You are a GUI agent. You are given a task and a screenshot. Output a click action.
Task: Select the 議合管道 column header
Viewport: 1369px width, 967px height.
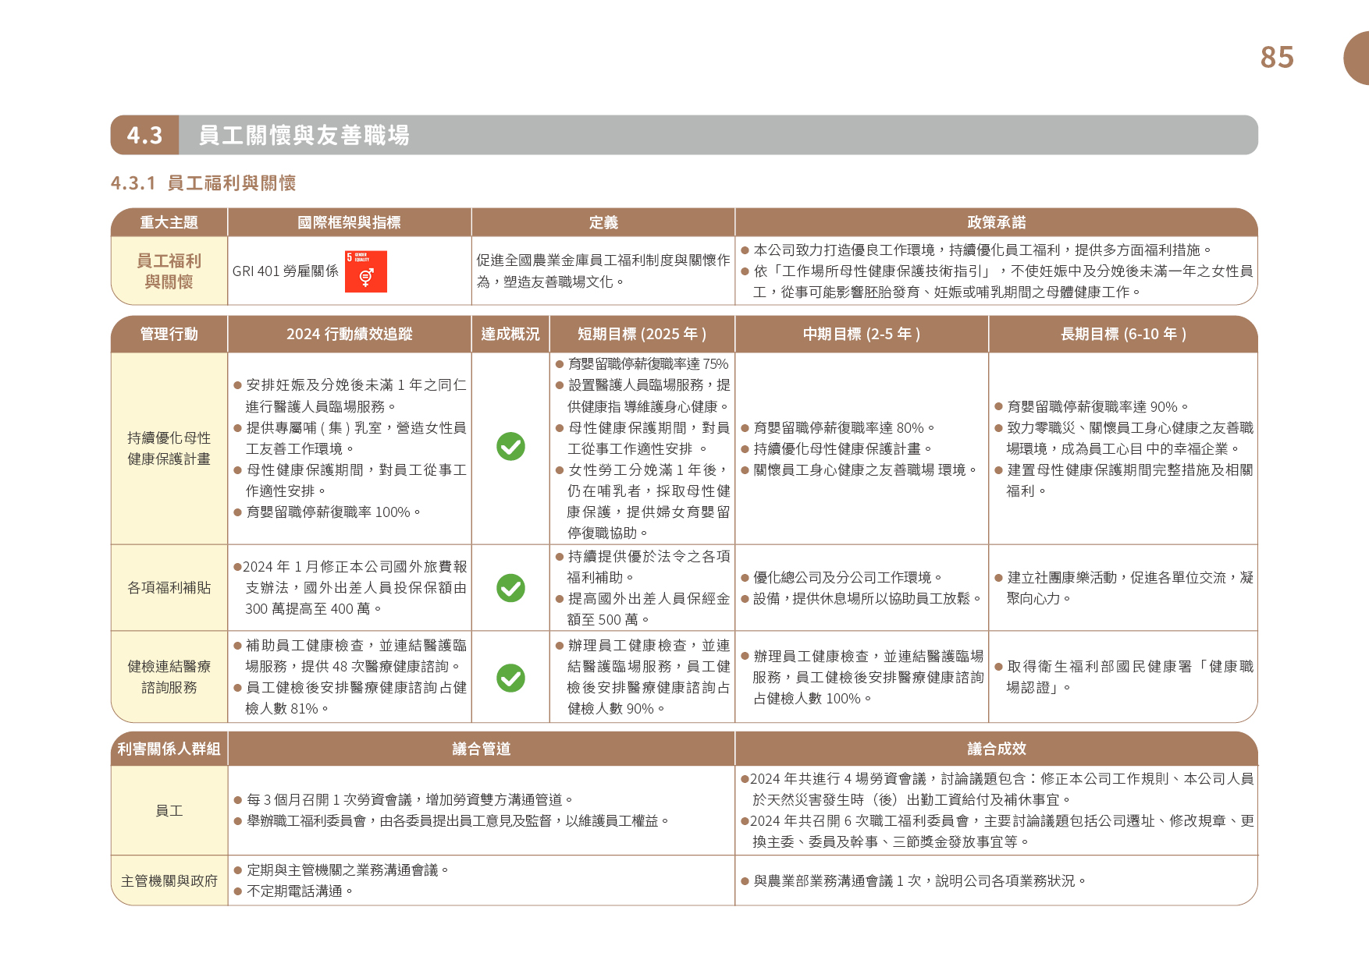click(481, 749)
